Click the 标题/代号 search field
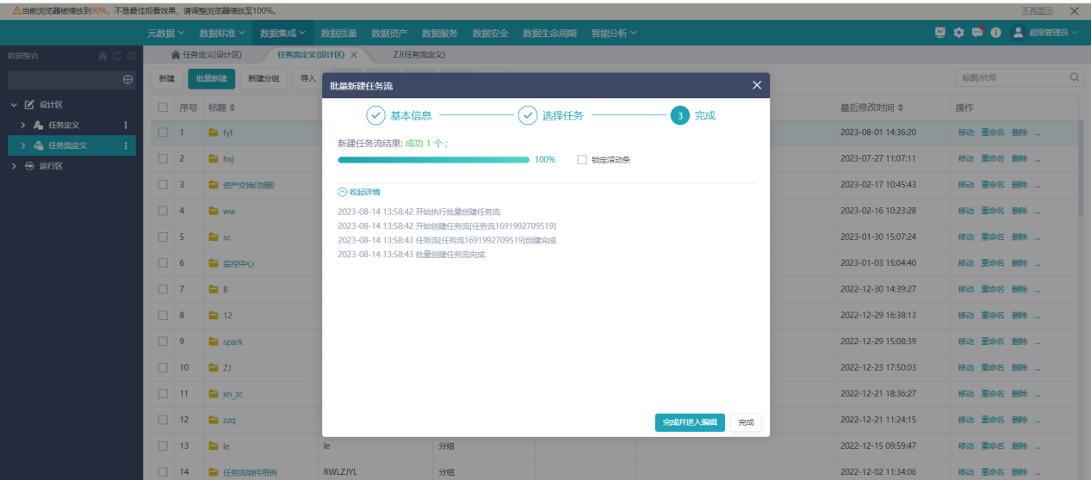This screenshot has width=1091, height=480. (x=1011, y=77)
